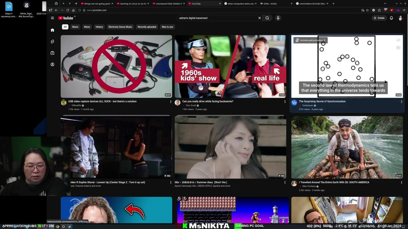Viewport: 408px width, 229px height.
Task: Switch to 'OVAs - AniGo' tab
Action: click(276, 3)
